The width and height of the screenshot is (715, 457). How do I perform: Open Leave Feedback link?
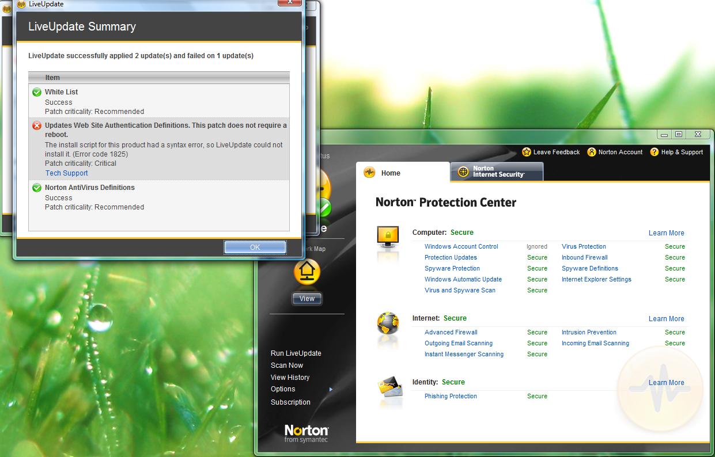click(557, 152)
